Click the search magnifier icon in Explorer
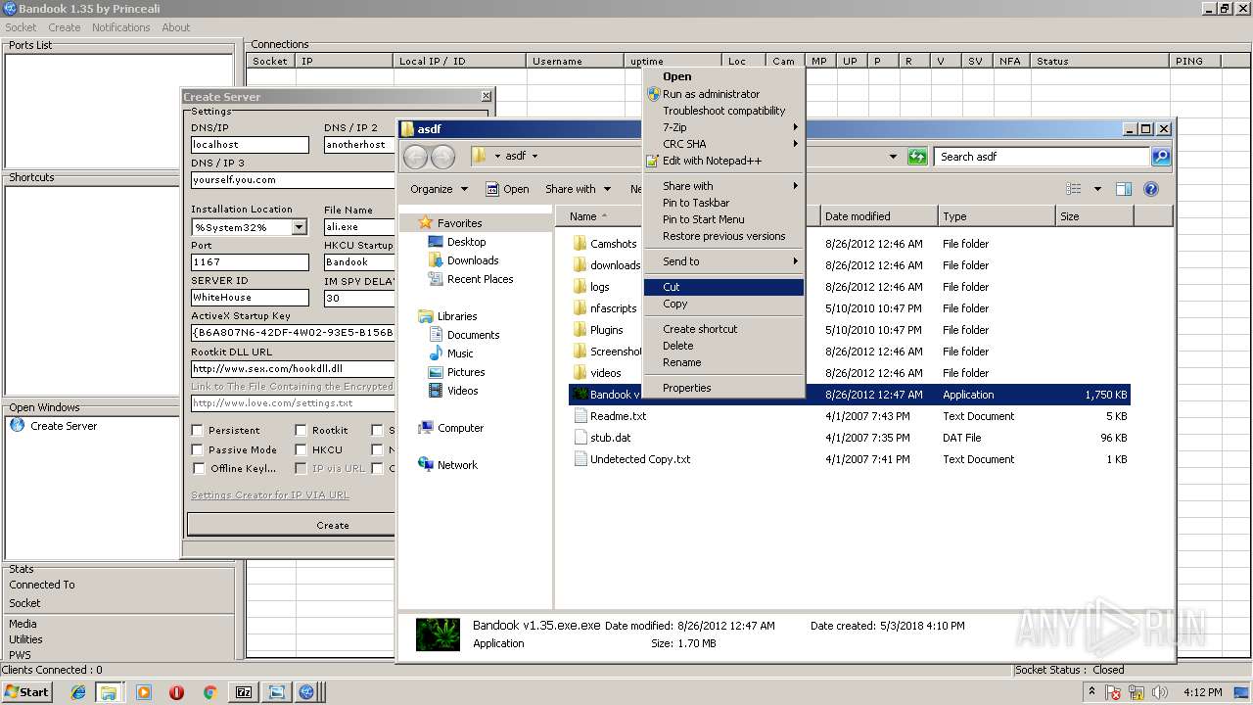 click(1160, 157)
